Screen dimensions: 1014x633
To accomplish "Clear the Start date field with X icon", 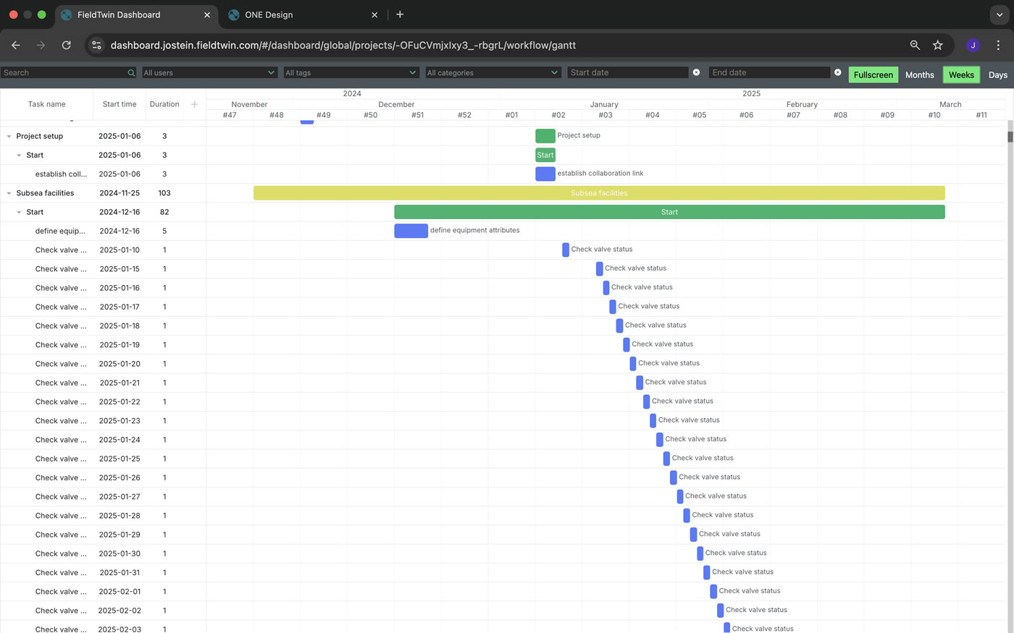I will (x=696, y=72).
